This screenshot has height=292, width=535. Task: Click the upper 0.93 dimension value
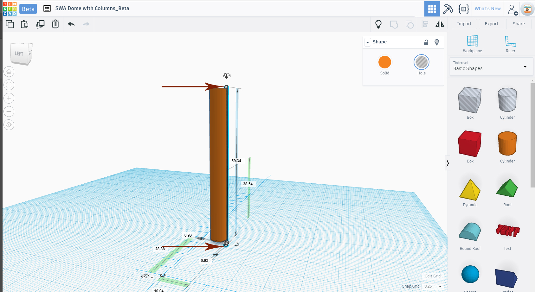(188, 235)
